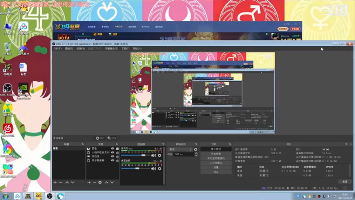Pop out the Audio Mixer dock icon

(163, 144)
